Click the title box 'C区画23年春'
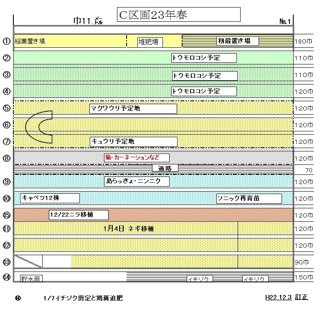This screenshot has width=325, height=320. 179,15
